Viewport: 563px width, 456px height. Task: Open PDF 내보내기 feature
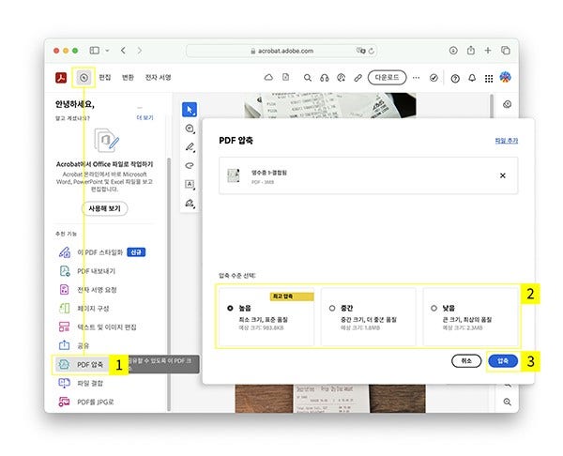[x=87, y=271]
